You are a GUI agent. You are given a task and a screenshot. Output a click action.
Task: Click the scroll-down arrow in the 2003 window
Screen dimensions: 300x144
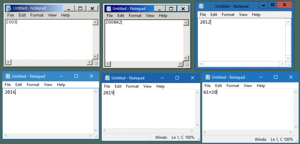[x=95, y=57]
